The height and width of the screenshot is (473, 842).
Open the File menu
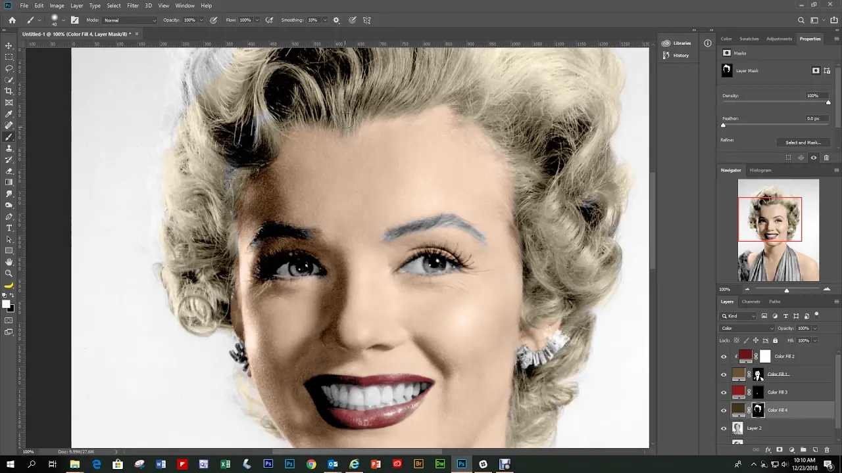(x=24, y=5)
